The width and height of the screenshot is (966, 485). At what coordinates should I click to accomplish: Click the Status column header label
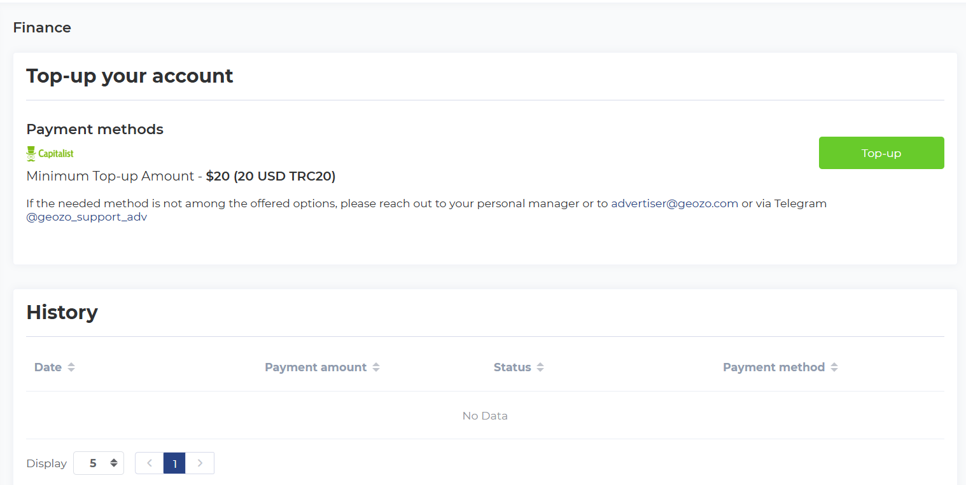[x=512, y=367]
